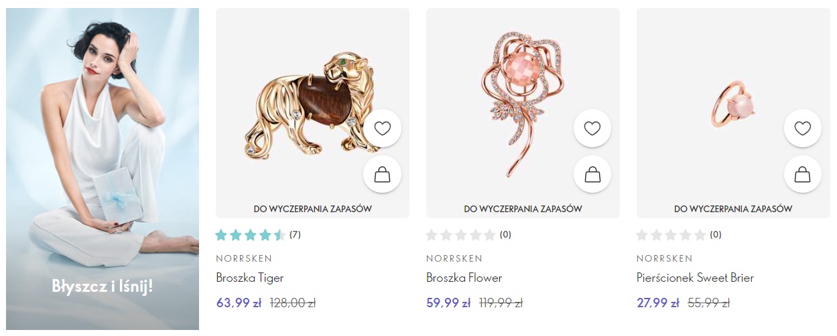
Task: View the rose gold flower brooch image
Action: [x=516, y=107]
